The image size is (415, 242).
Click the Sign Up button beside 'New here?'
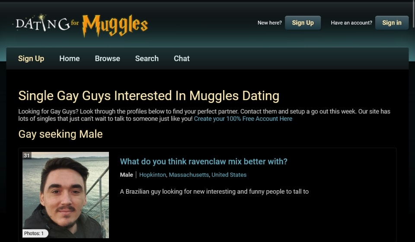tap(303, 23)
